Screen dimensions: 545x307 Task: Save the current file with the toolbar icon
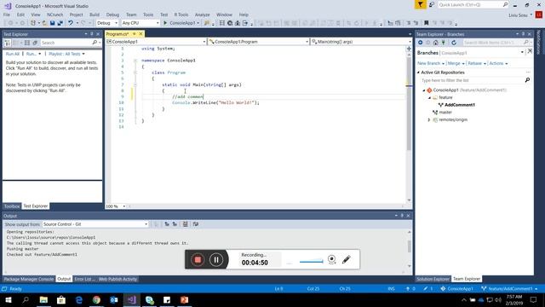[x=52, y=23]
